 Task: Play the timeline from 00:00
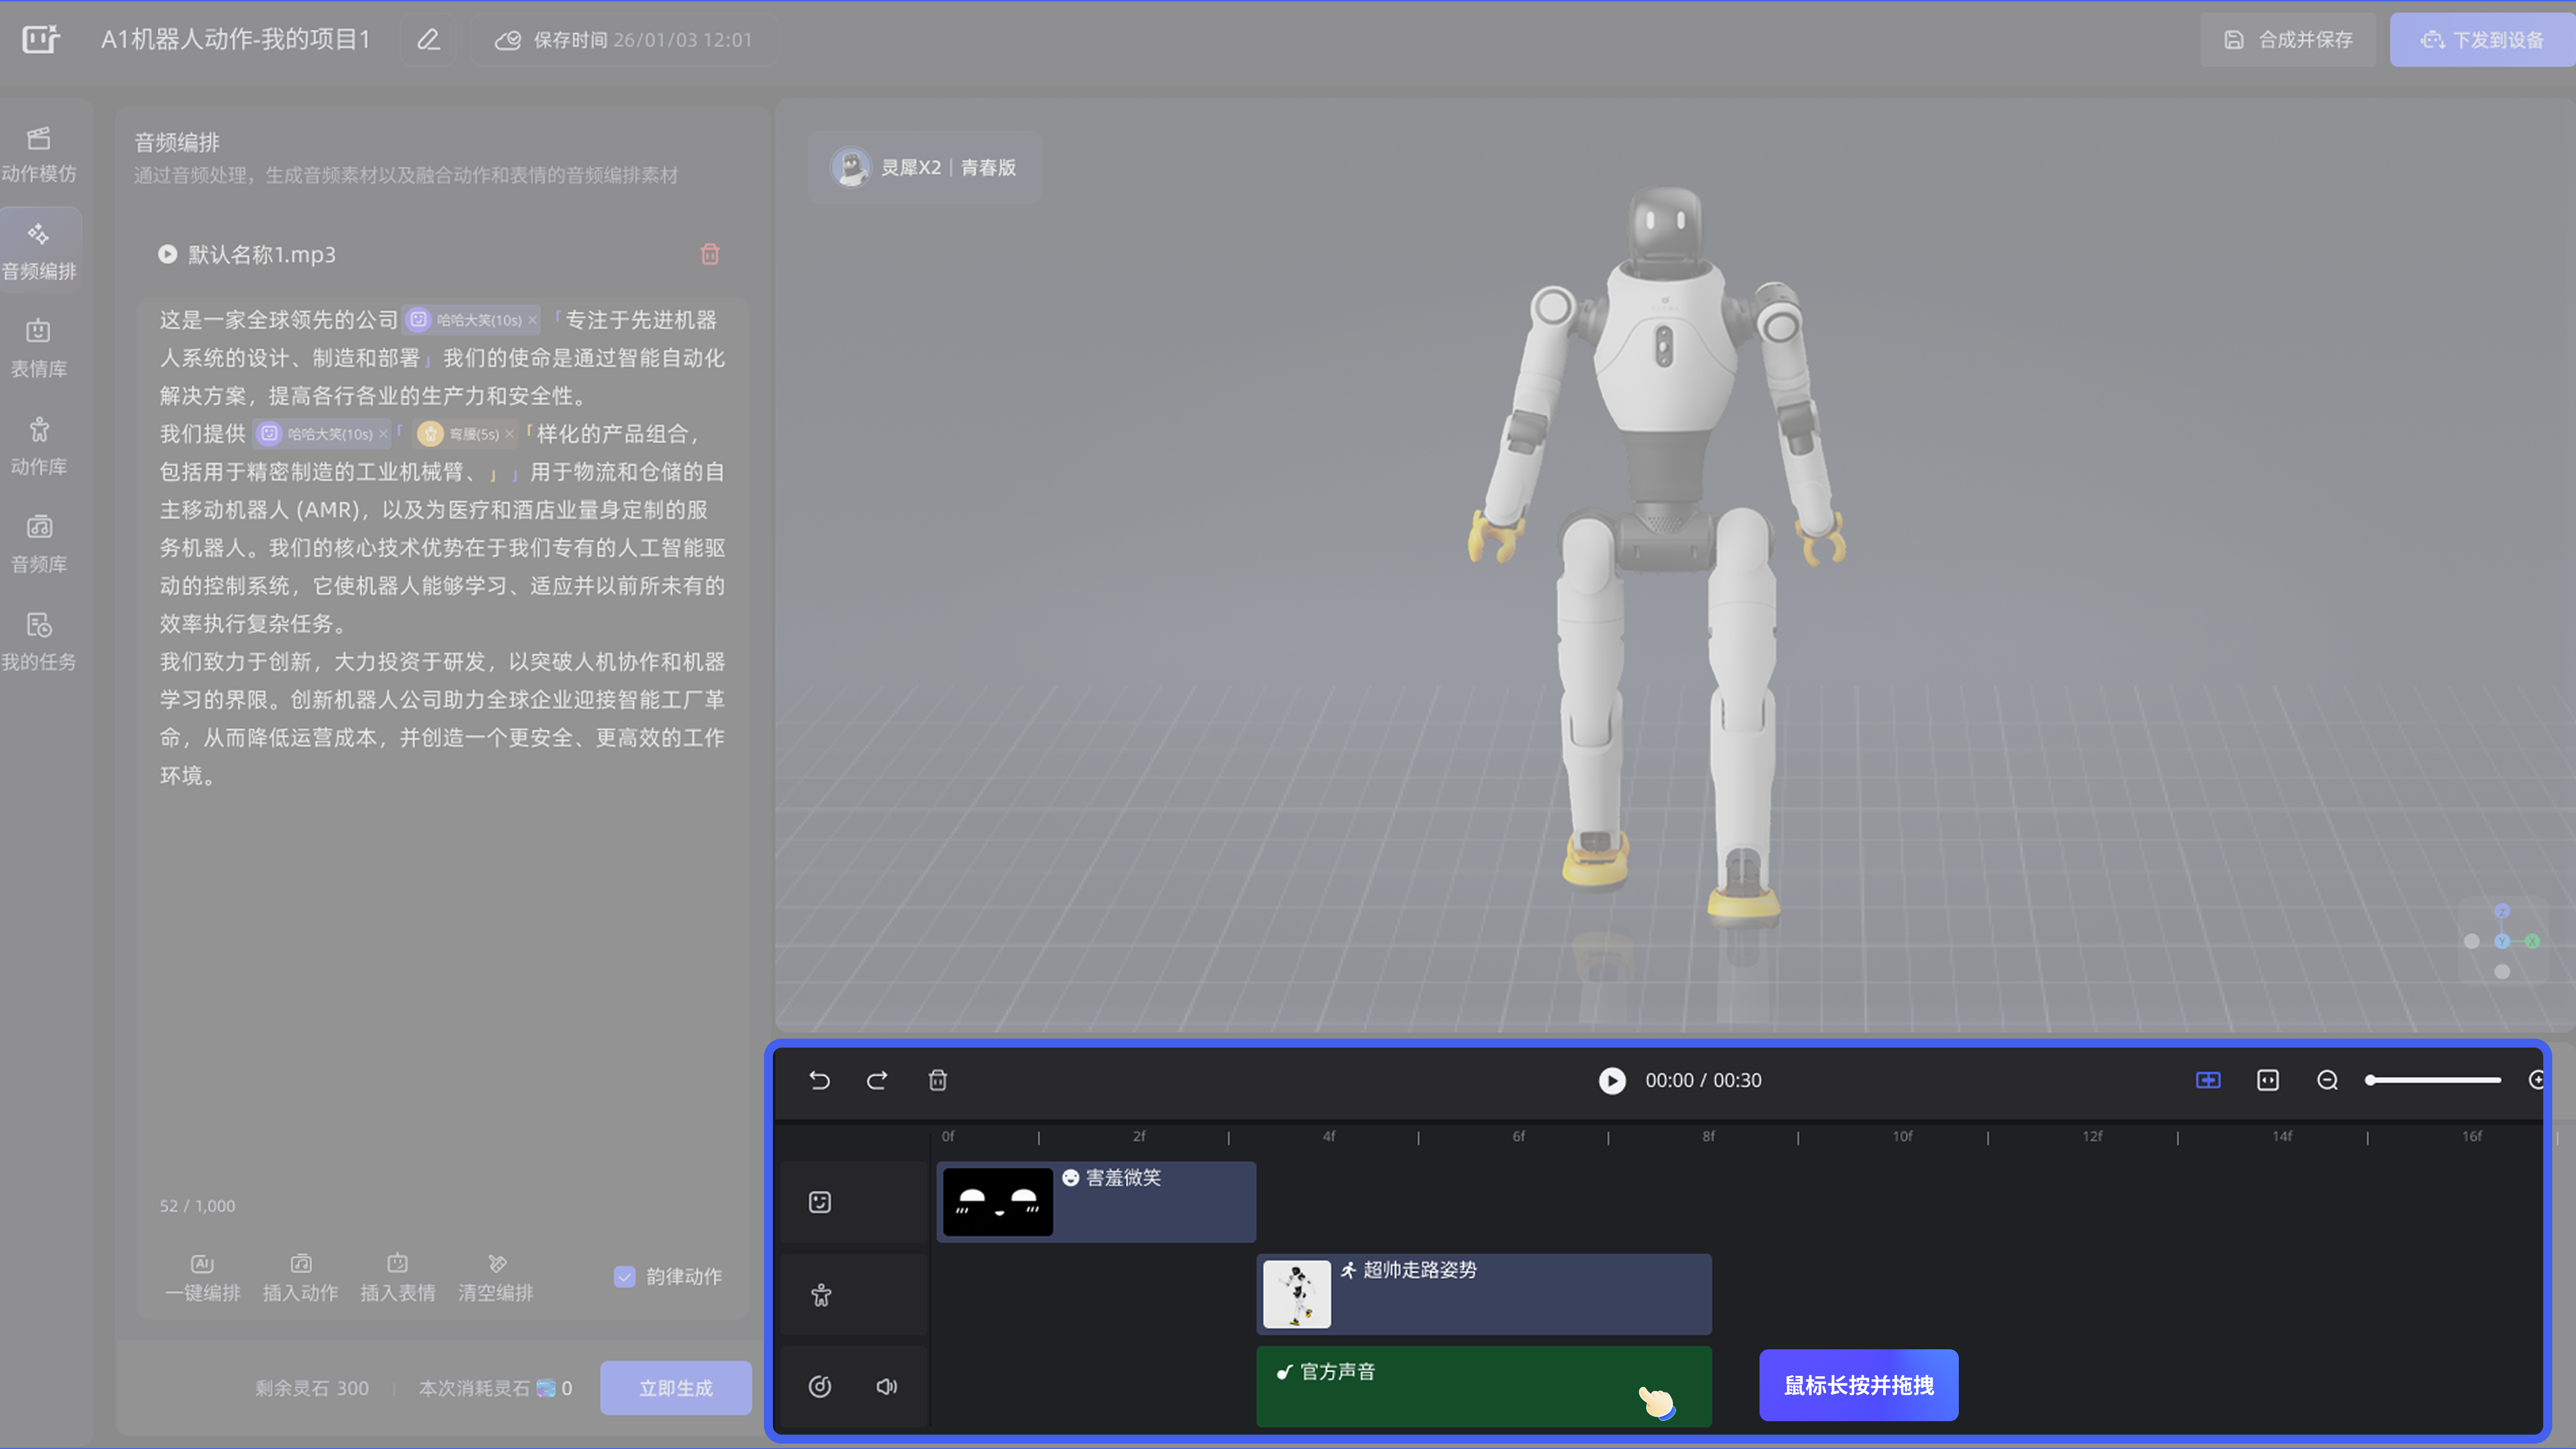[1611, 1080]
